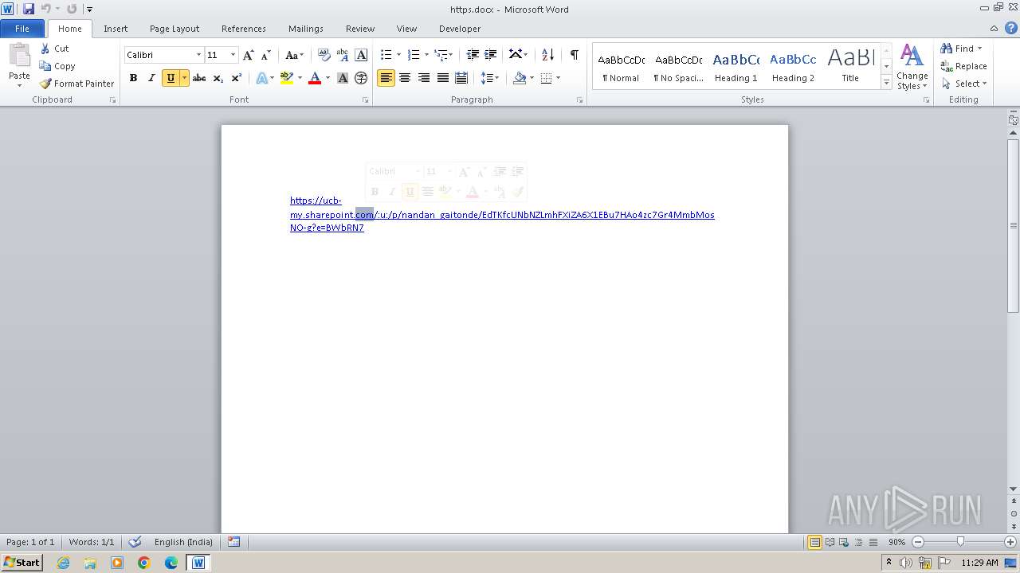Screen dimensions: 1020x573
Task: Click Character Border icon
Action: click(361, 55)
